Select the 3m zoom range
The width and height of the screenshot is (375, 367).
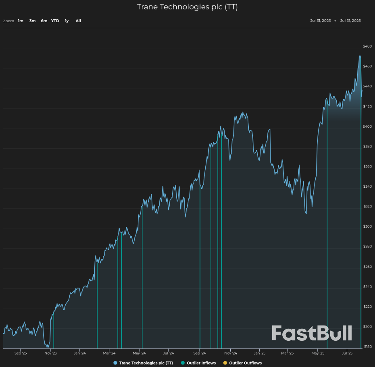click(x=32, y=21)
